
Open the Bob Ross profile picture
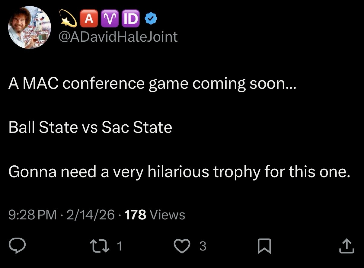pyautogui.click(x=29, y=27)
